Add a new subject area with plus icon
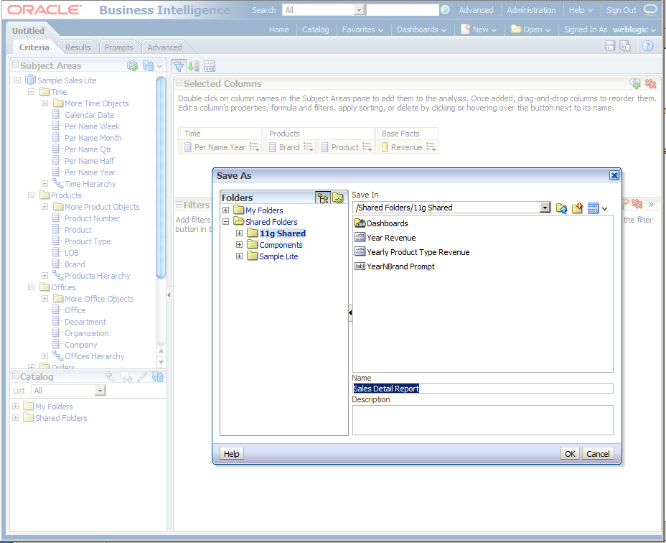666x543 pixels. coord(133,65)
